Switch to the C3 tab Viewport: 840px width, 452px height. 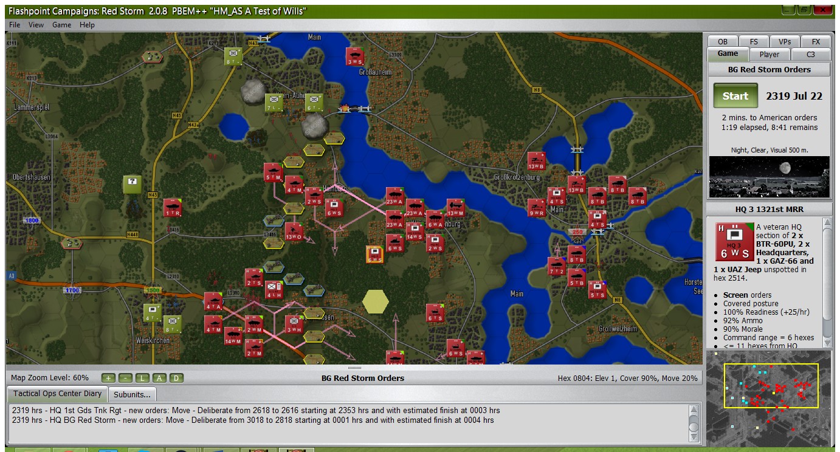point(811,54)
